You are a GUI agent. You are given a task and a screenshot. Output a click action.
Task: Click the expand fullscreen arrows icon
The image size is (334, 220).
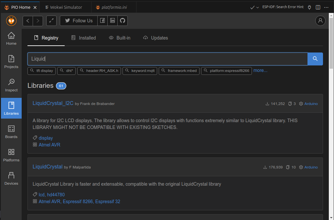coord(51,21)
